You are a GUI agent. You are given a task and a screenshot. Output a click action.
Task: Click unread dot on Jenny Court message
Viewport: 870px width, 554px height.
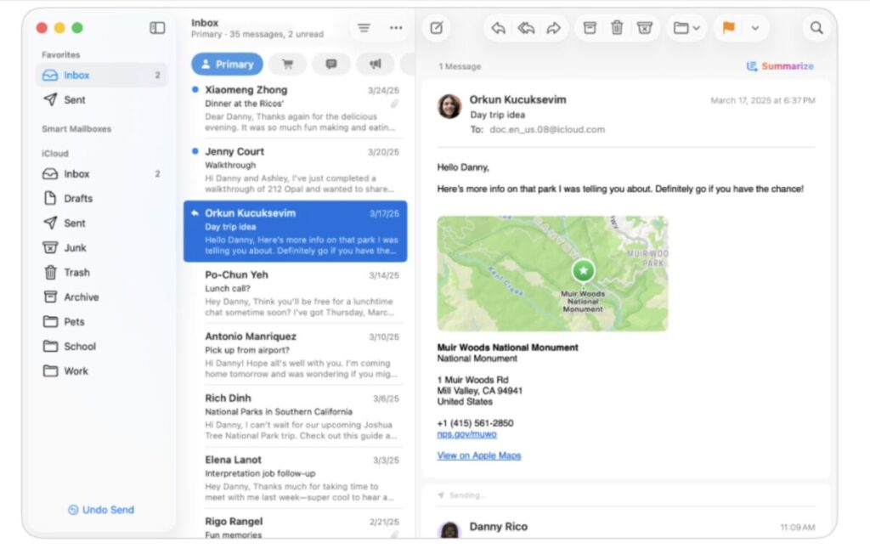[x=195, y=151]
